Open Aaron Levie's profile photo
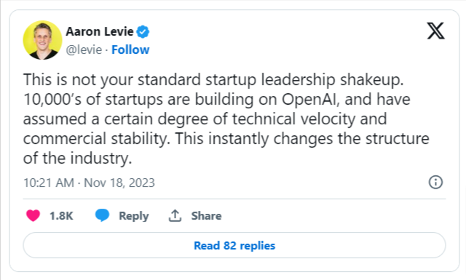This screenshot has height=280, width=466. [42, 40]
